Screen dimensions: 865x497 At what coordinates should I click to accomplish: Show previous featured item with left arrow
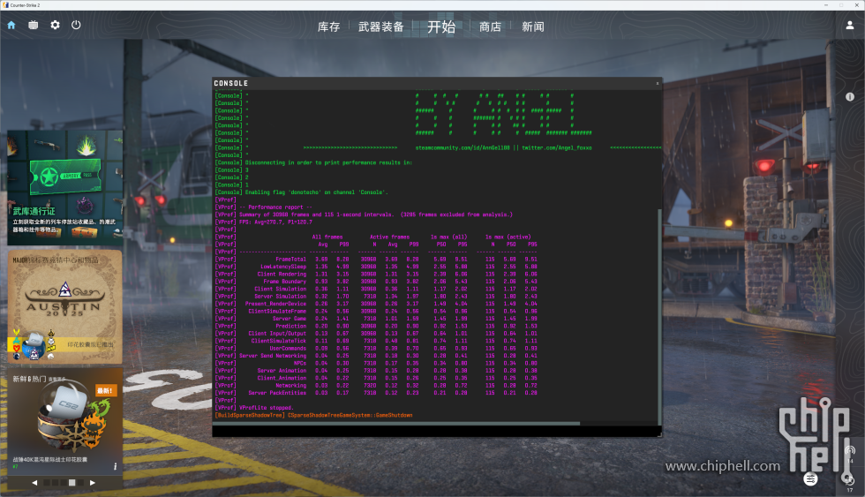(x=34, y=483)
